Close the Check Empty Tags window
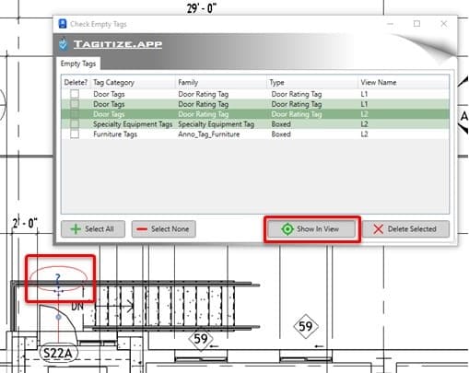The image size is (469, 373). 444,24
